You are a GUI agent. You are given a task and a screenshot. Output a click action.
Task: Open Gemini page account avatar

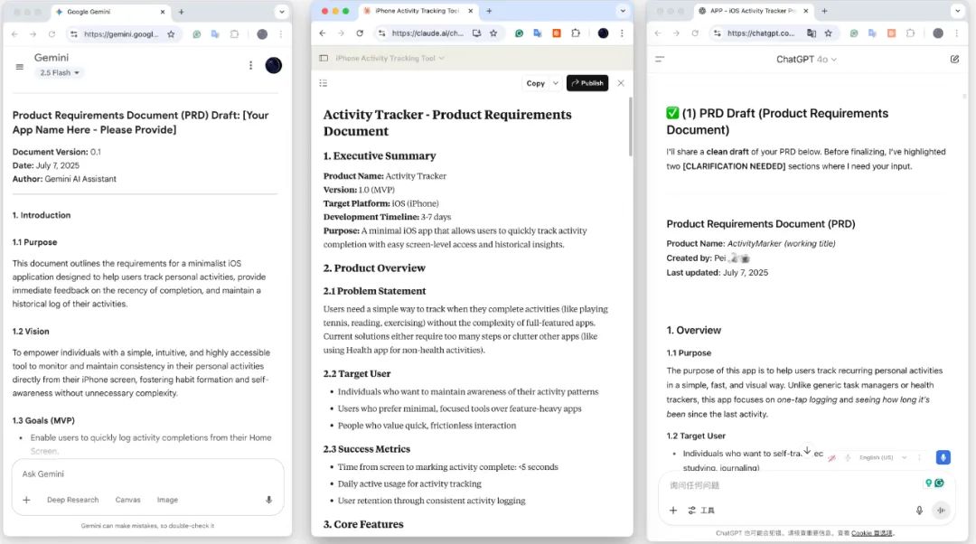tap(273, 65)
